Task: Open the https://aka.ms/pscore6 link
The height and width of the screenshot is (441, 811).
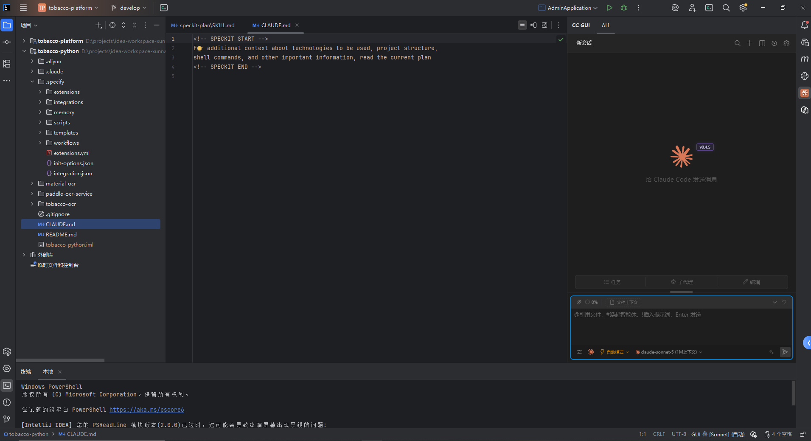Action: (146, 410)
